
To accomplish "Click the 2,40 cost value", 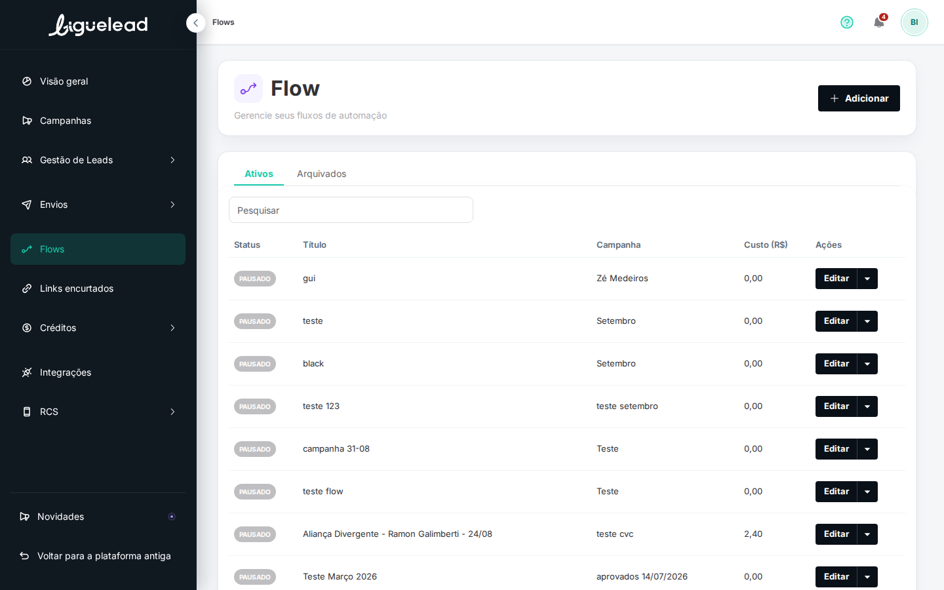I will 753,534.
